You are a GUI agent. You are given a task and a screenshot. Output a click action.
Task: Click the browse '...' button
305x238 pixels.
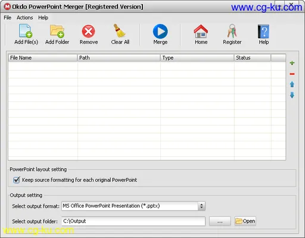[220, 221]
